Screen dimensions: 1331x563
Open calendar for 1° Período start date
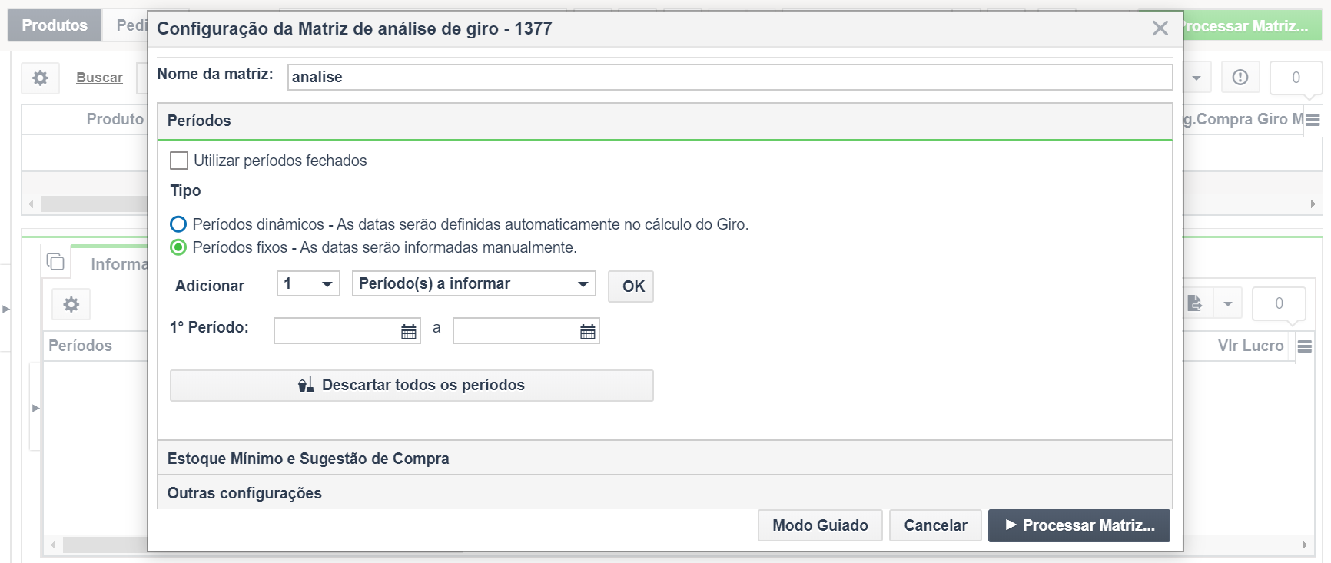409,331
